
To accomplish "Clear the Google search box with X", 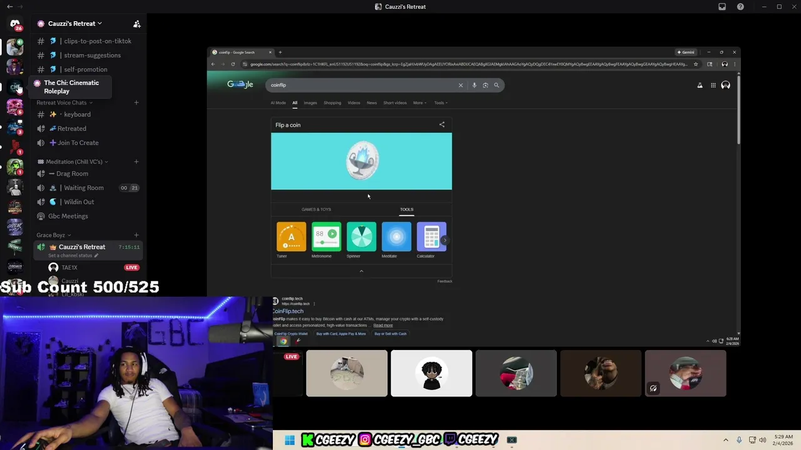I will [461, 85].
